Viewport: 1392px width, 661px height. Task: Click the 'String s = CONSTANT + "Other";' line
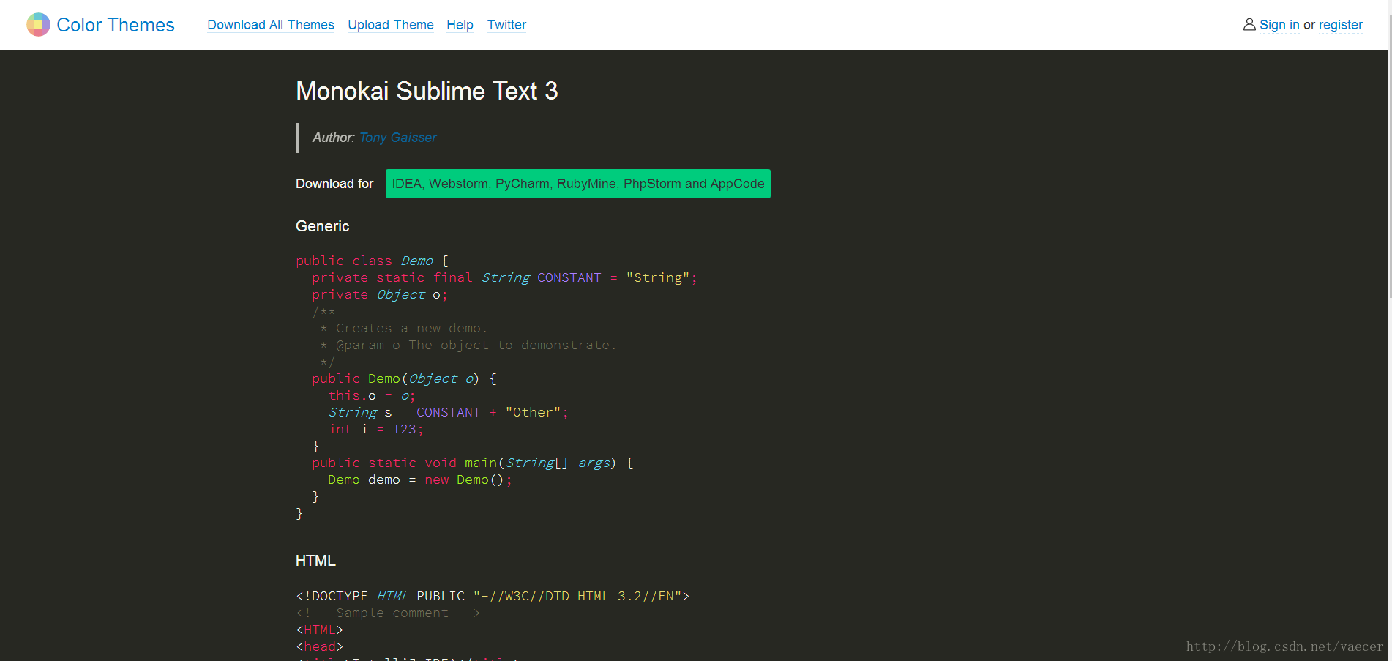(448, 412)
